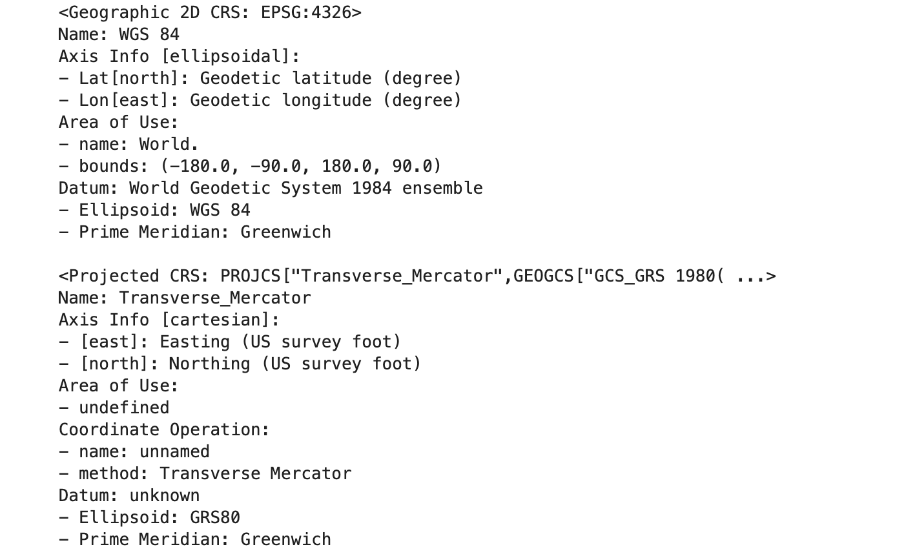Viewport: 917px width, 558px height.
Task: Click the Lat[north] Geodetic latitude line
Action: point(260,78)
